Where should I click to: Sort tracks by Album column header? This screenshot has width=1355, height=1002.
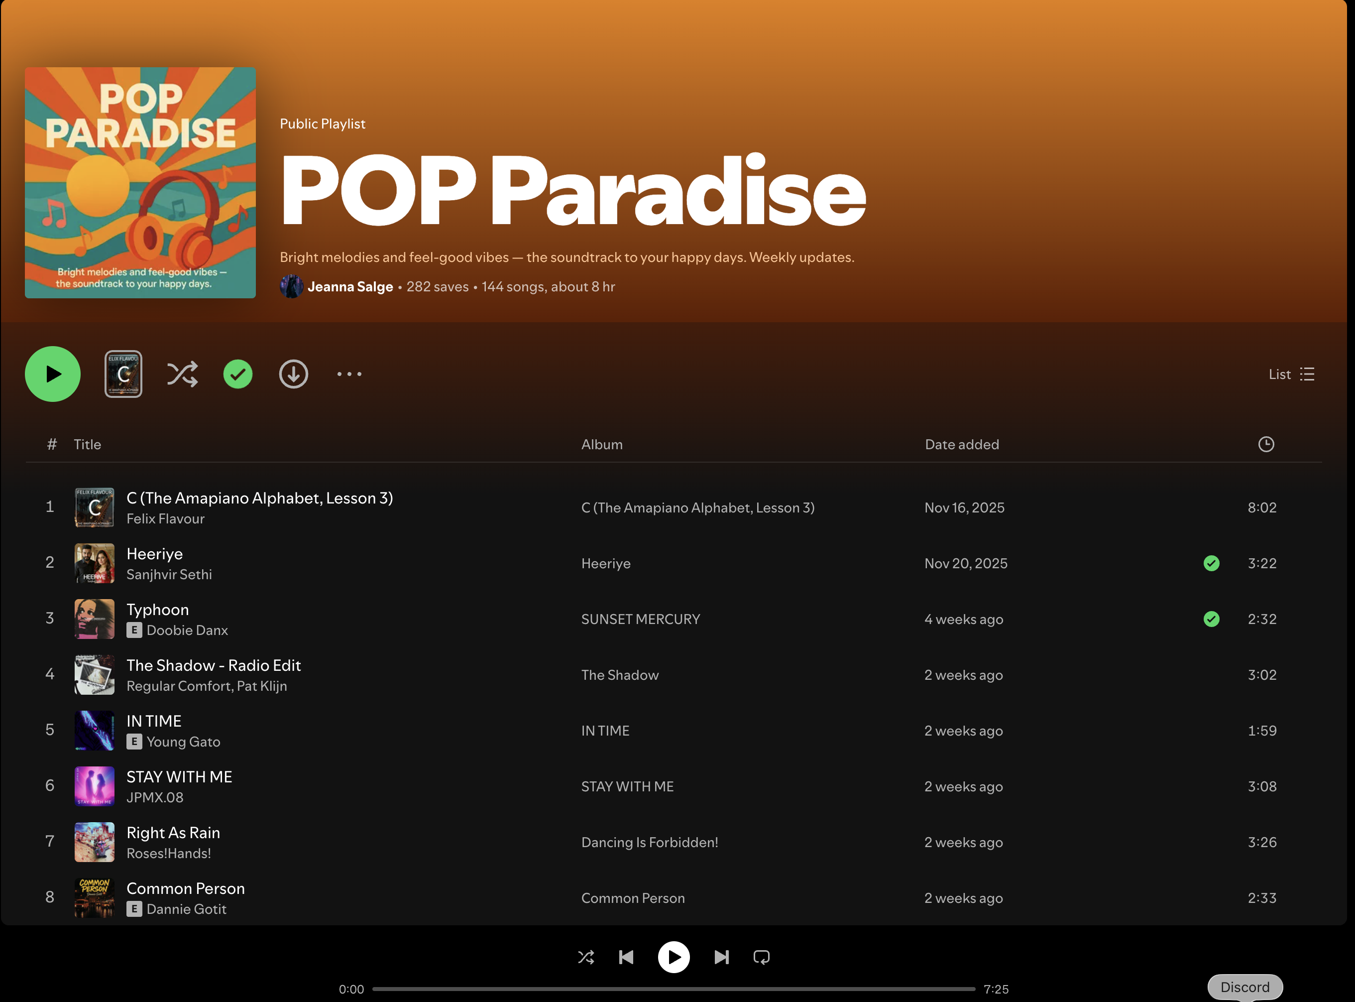[601, 445]
